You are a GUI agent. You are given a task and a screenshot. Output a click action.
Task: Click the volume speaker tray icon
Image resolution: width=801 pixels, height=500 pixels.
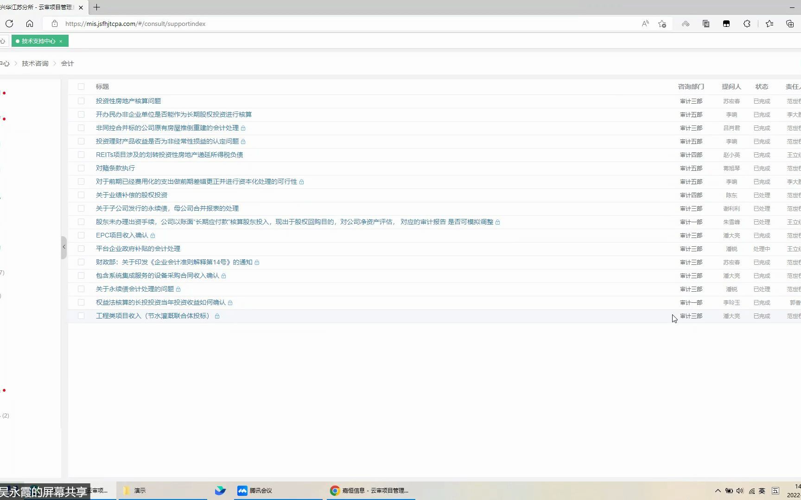740,491
